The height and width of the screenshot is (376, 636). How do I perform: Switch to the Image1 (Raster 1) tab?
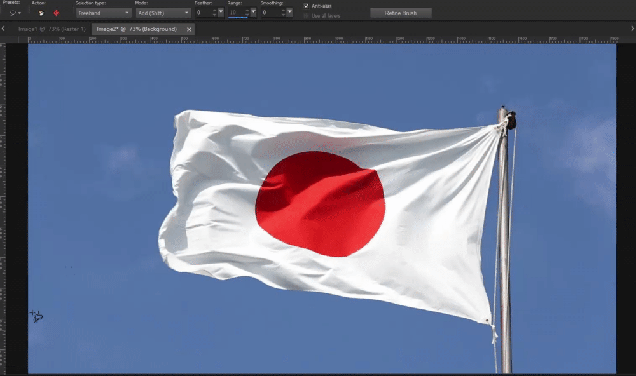(52, 29)
